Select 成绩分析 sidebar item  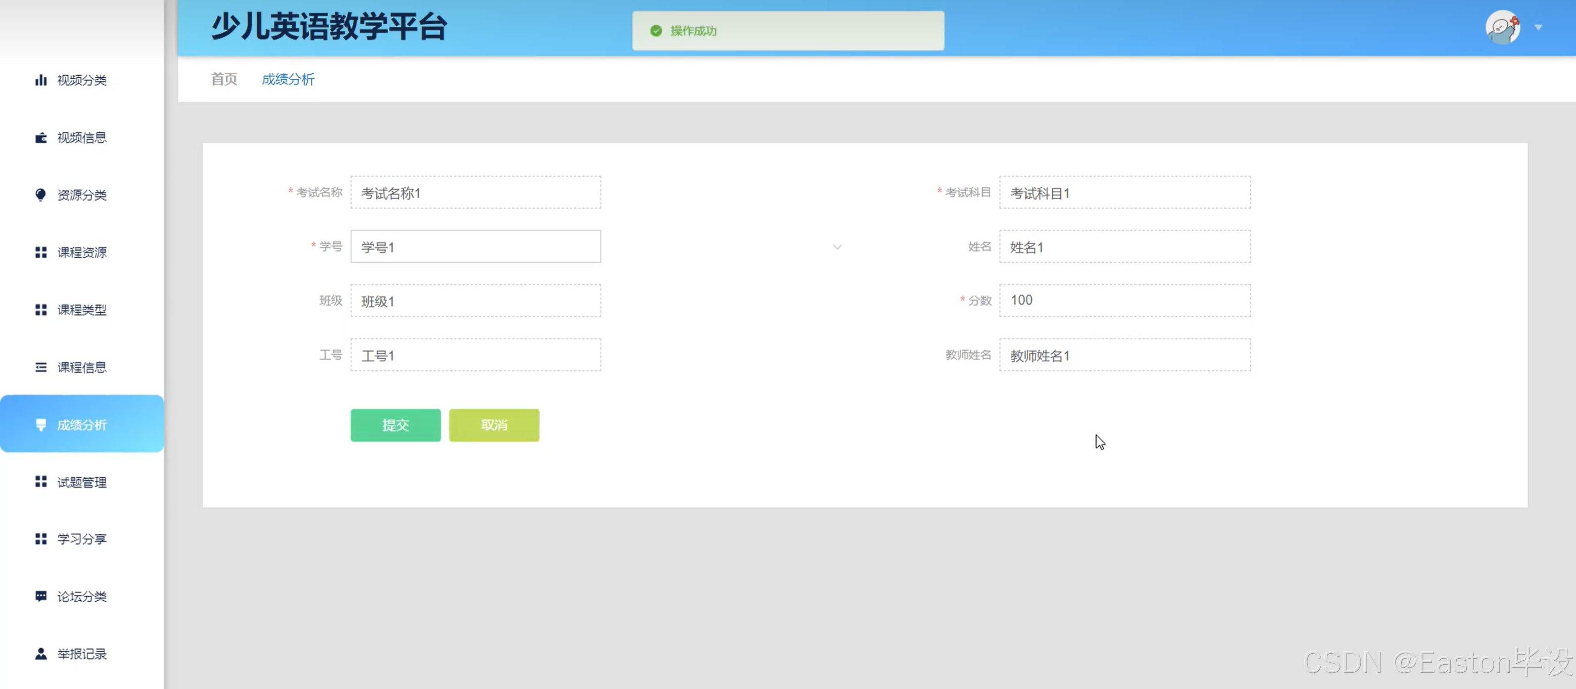click(82, 424)
